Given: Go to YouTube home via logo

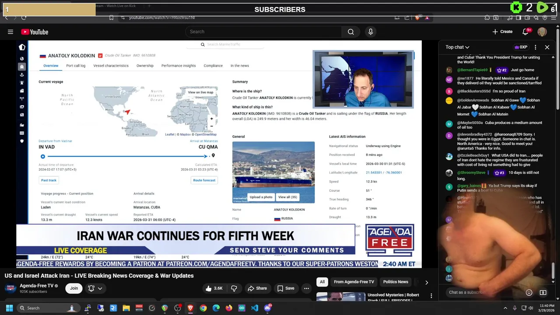Looking at the screenshot, I should pos(35,31).
